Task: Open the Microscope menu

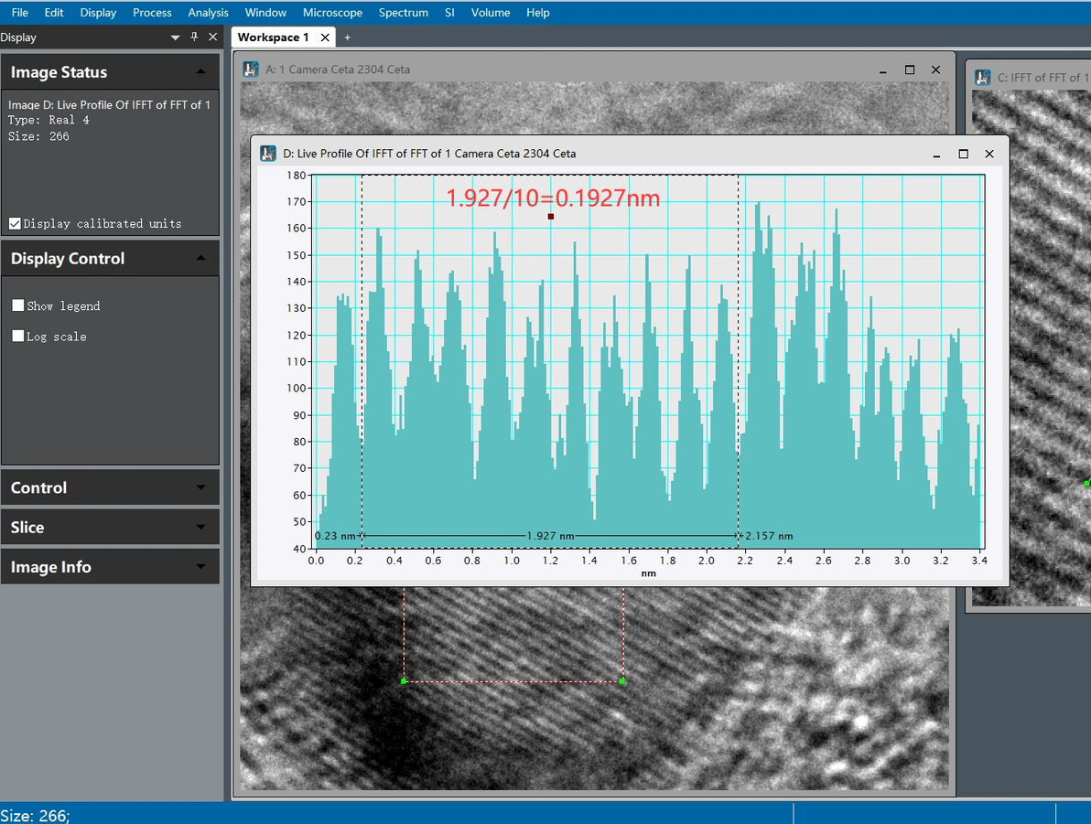Action: (332, 13)
